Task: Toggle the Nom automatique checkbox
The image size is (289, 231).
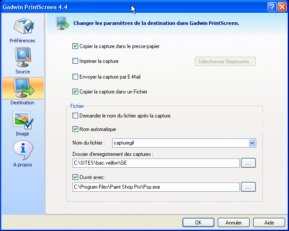Action: (x=75, y=129)
